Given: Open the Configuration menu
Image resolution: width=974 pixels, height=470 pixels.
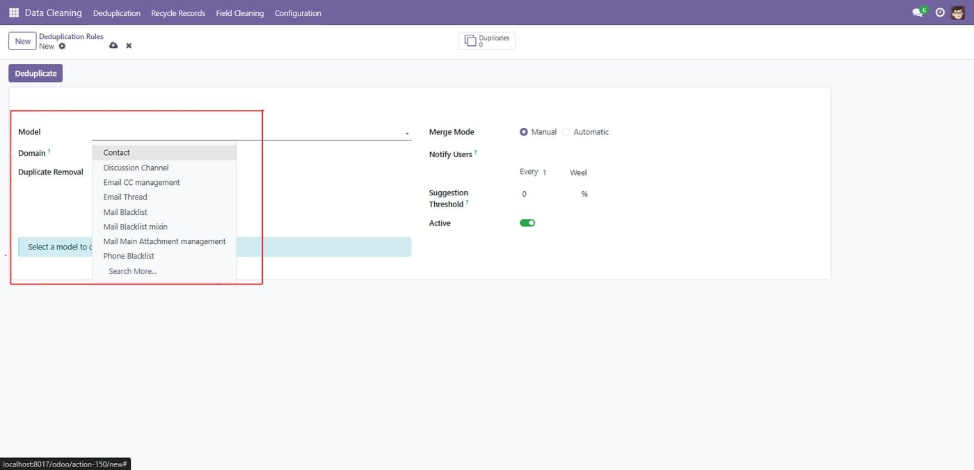Looking at the screenshot, I should coord(298,13).
